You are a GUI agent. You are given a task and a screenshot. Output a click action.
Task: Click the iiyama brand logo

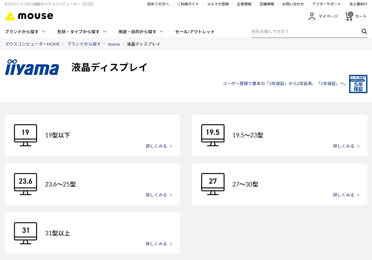[x=32, y=67]
